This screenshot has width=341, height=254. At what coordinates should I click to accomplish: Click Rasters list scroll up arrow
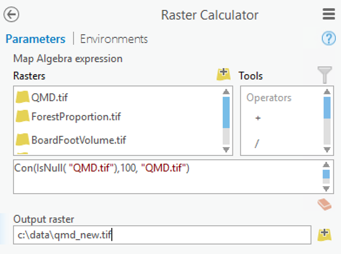coord(226,91)
